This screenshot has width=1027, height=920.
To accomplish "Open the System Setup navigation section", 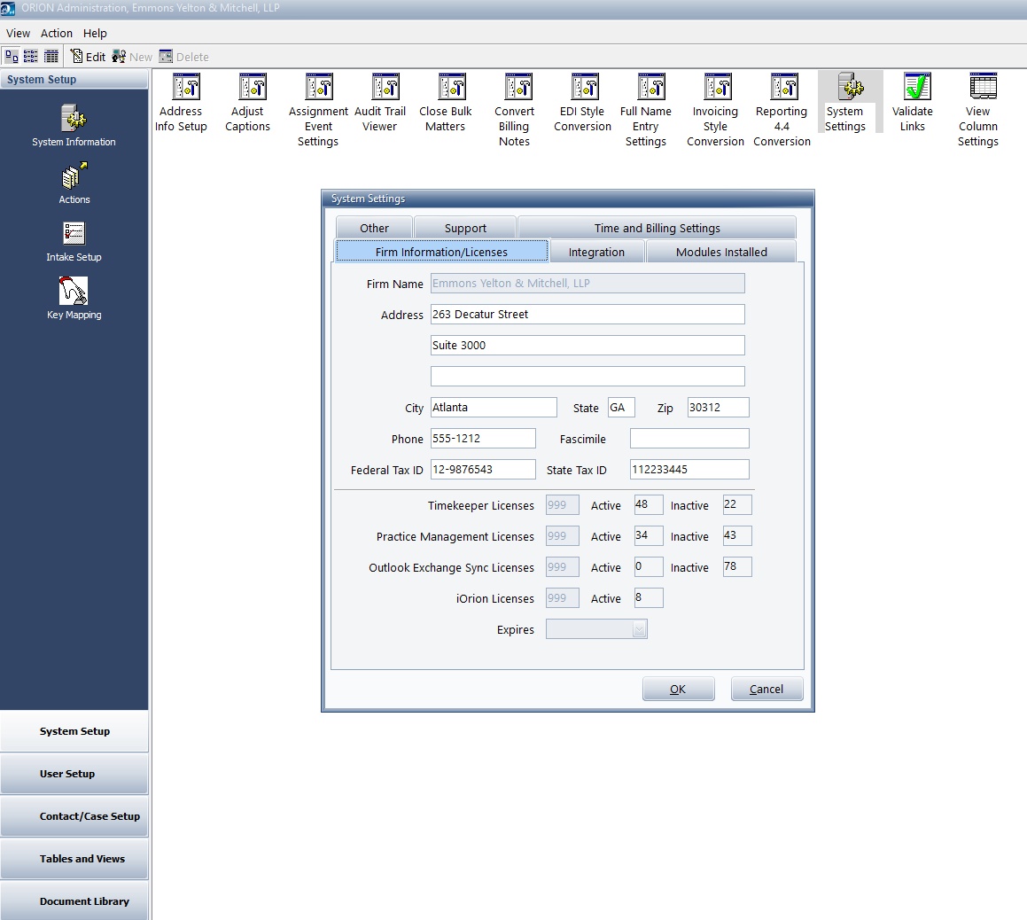I will [74, 731].
